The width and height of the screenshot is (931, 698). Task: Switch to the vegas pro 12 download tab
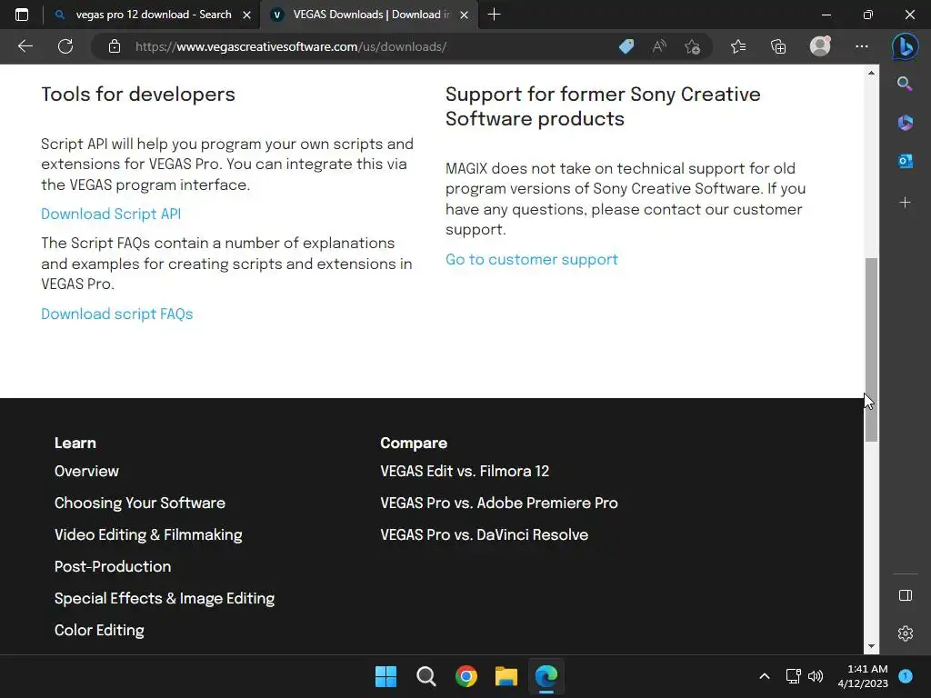coord(153,15)
